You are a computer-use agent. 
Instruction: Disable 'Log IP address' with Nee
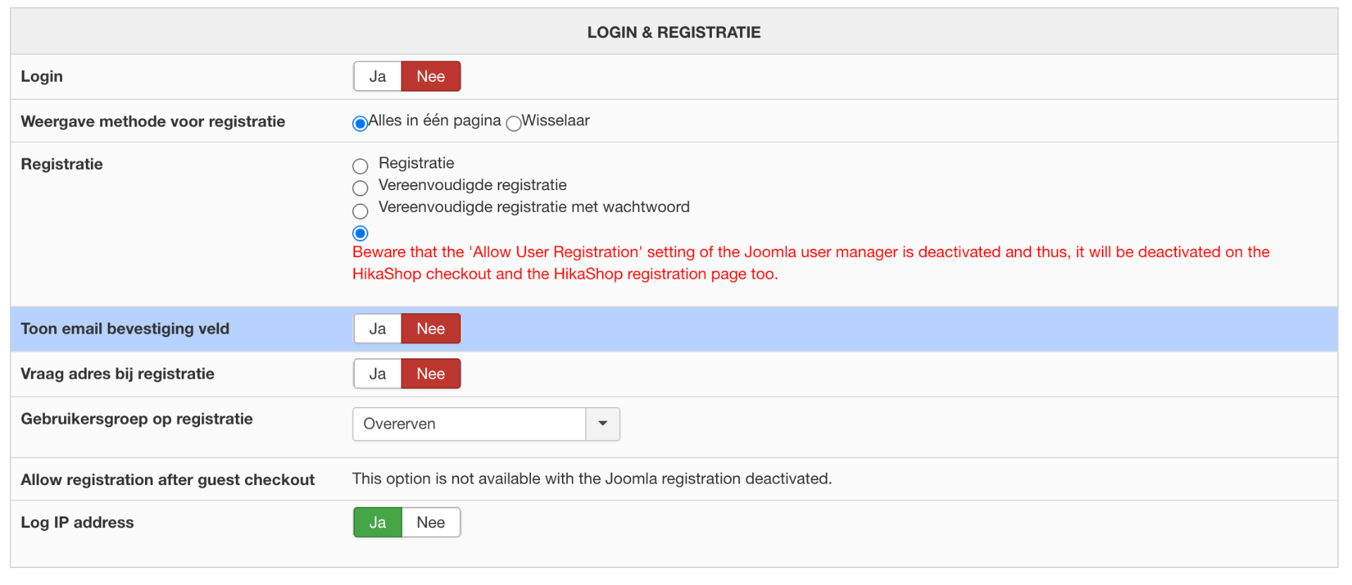pos(430,522)
